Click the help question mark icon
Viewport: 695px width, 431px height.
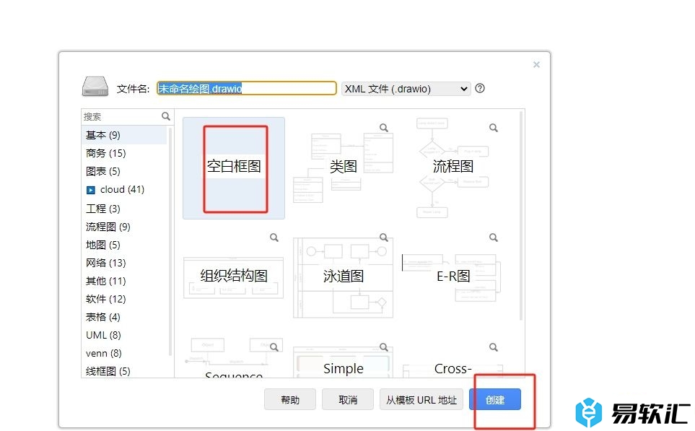click(480, 88)
